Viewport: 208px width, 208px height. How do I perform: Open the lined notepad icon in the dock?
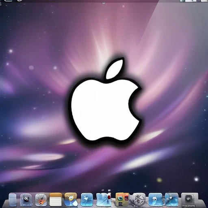[x=56, y=199]
